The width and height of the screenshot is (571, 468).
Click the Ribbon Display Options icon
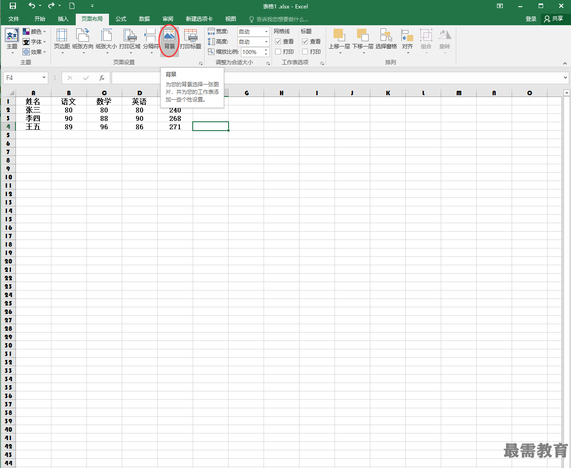tap(500, 6)
